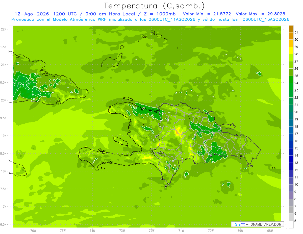The width and height of the screenshot is (303, 234).
Task: Click the Z = 1000mb level label
Action: (162, 14)
